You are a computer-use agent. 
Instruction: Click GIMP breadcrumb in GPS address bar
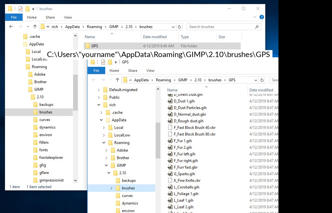183,80
